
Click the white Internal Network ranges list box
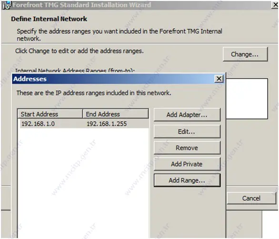[247, 99]
